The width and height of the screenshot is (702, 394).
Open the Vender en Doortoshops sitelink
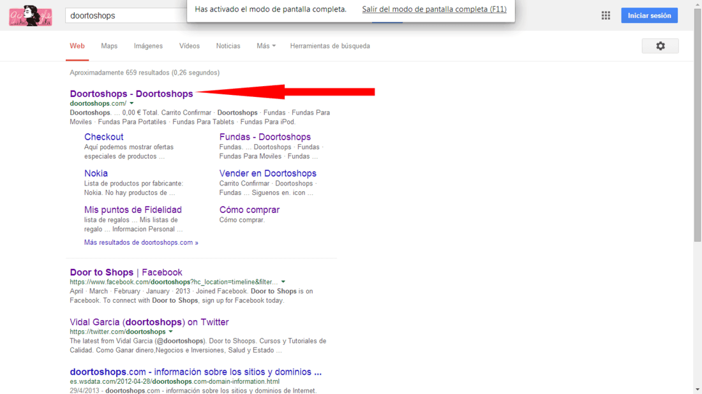click(x=268, y=173)
